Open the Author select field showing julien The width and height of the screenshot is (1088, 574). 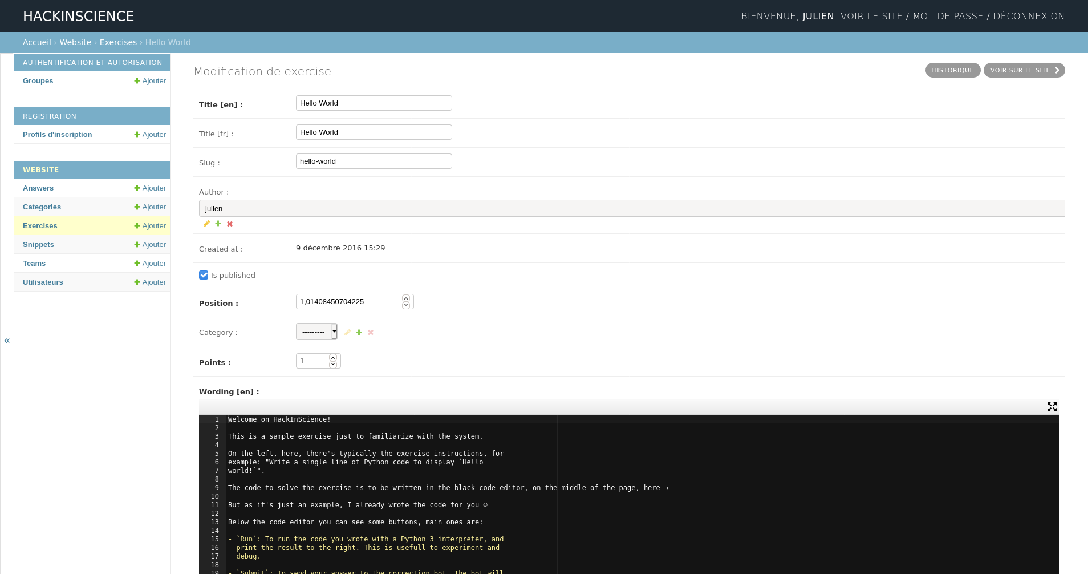click(x=632, y=208)
